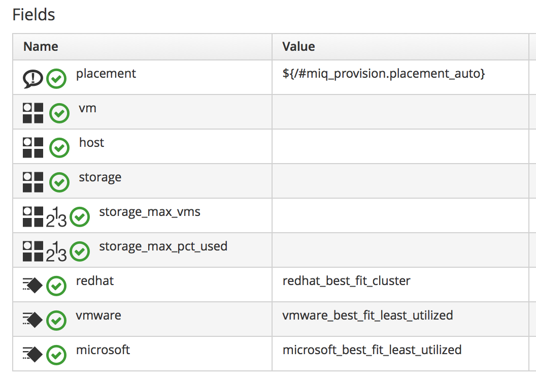Select the placement field name
Viewport: 536px width, 377px height.
[106, 74]
